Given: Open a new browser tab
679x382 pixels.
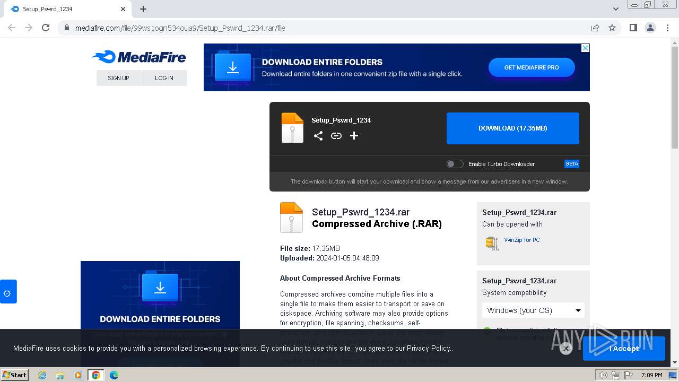Looking at the screenshot, I should (x=143, y=9).
